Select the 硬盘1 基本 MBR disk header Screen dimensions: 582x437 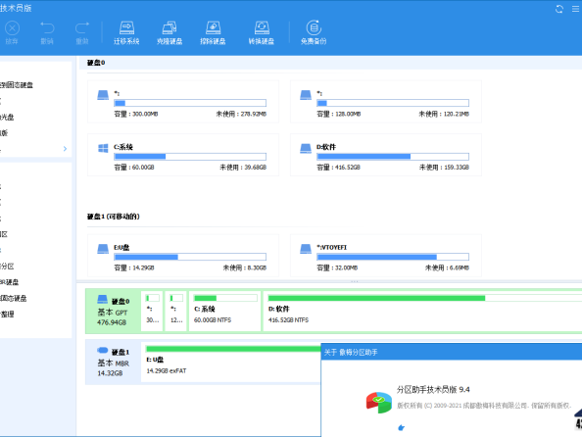point(113,363)
